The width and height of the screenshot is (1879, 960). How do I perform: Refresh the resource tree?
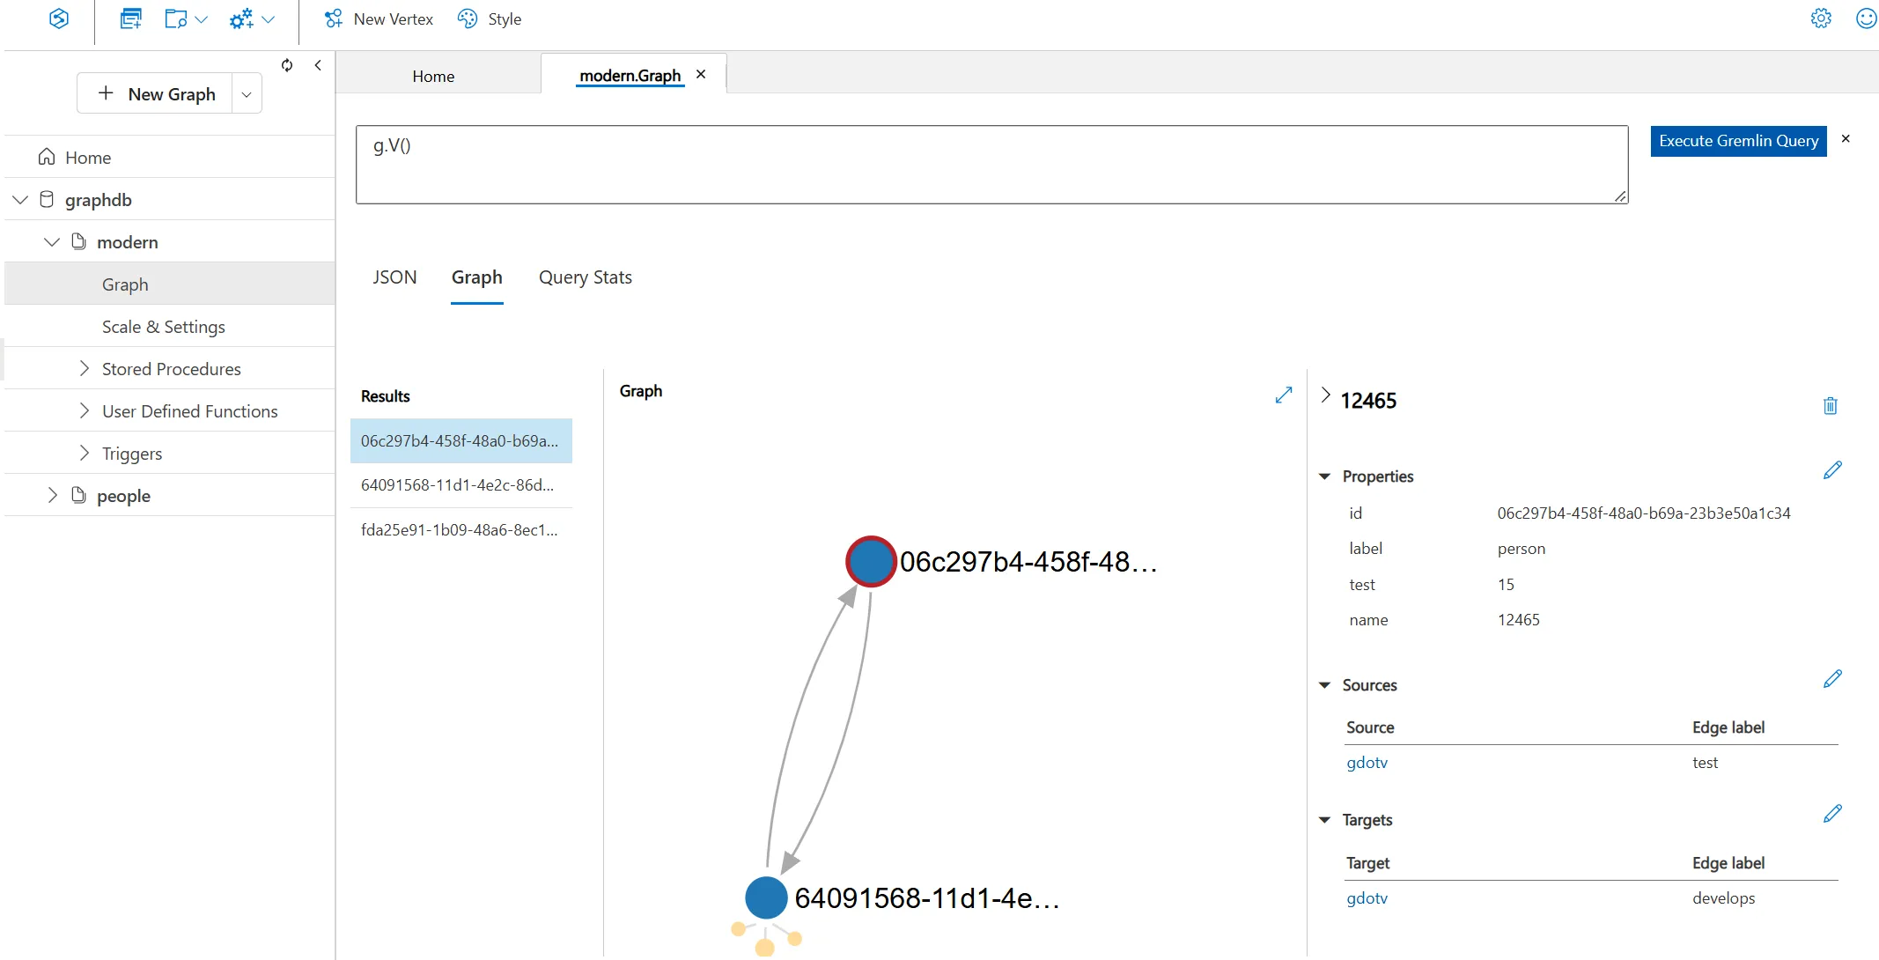coord(287,65)
